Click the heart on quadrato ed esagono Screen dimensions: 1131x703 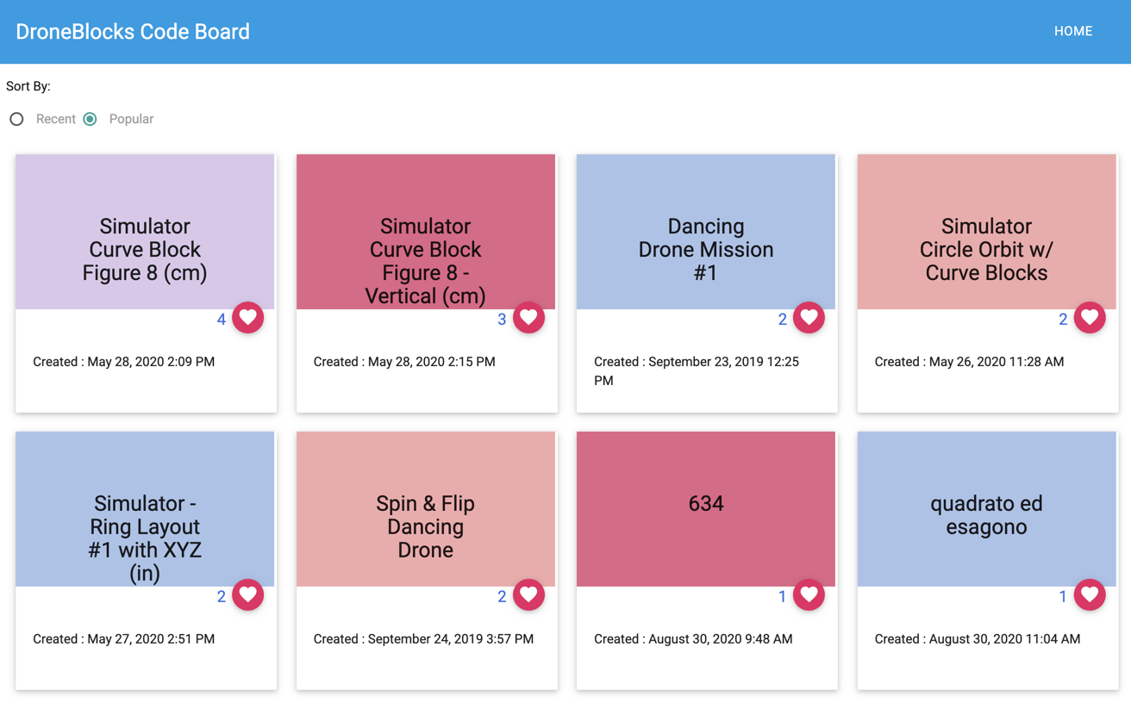click(x=1090, y=594)
